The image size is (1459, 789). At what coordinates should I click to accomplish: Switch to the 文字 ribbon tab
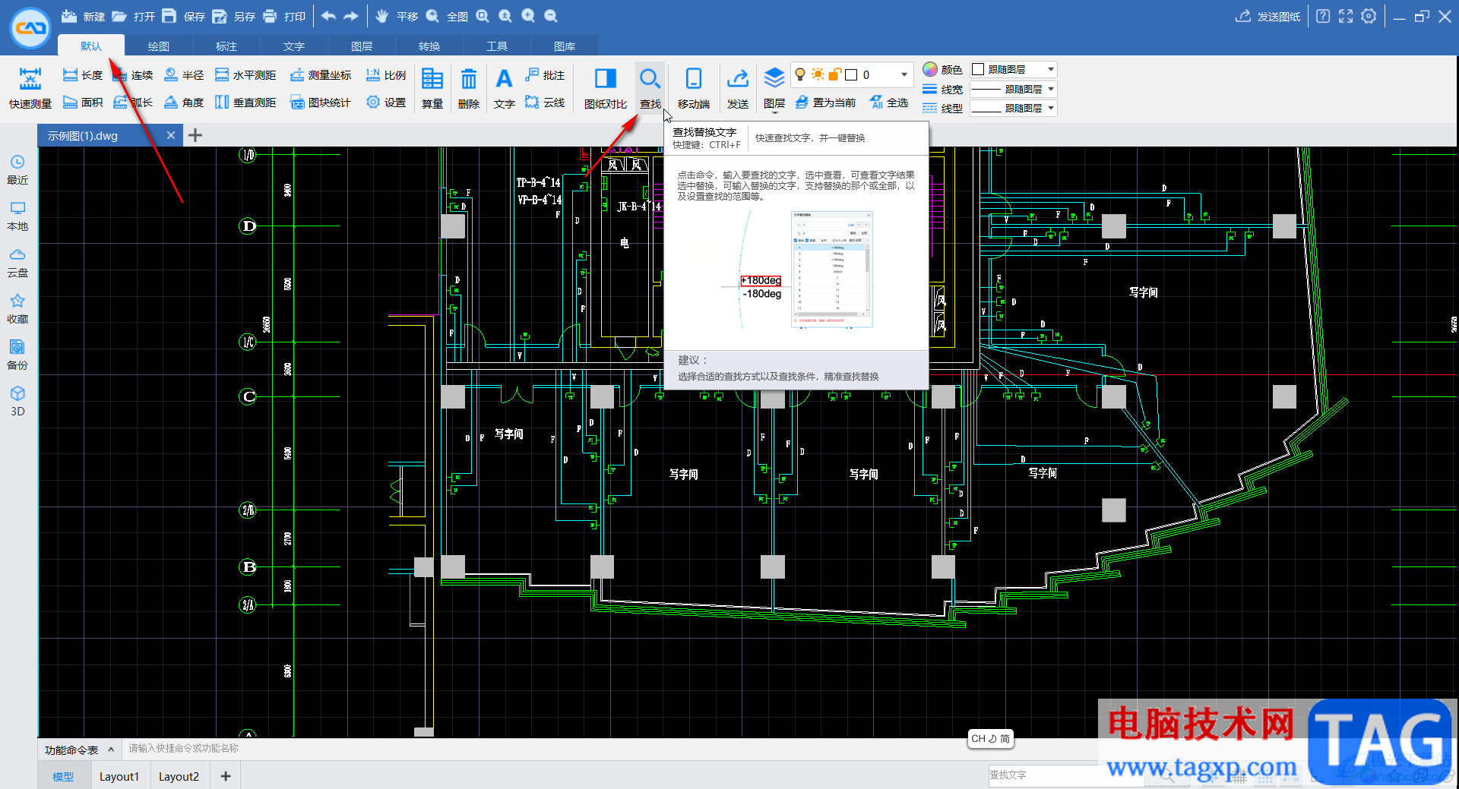click(x=293, y=46)
